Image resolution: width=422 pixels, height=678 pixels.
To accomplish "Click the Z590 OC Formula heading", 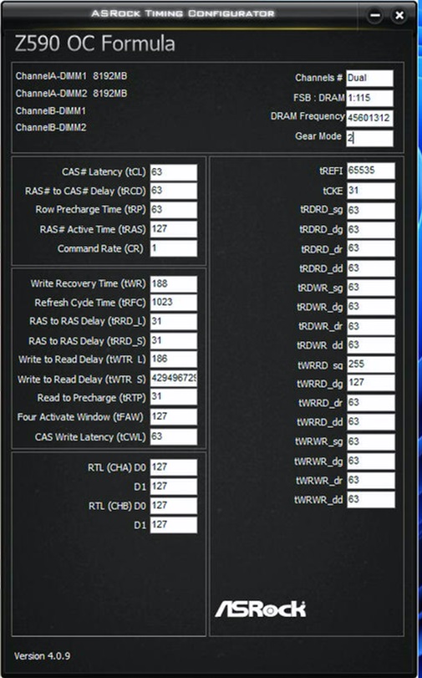I will coord(94,43).
